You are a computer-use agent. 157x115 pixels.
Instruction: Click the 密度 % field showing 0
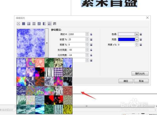click(x=77, y=45)
